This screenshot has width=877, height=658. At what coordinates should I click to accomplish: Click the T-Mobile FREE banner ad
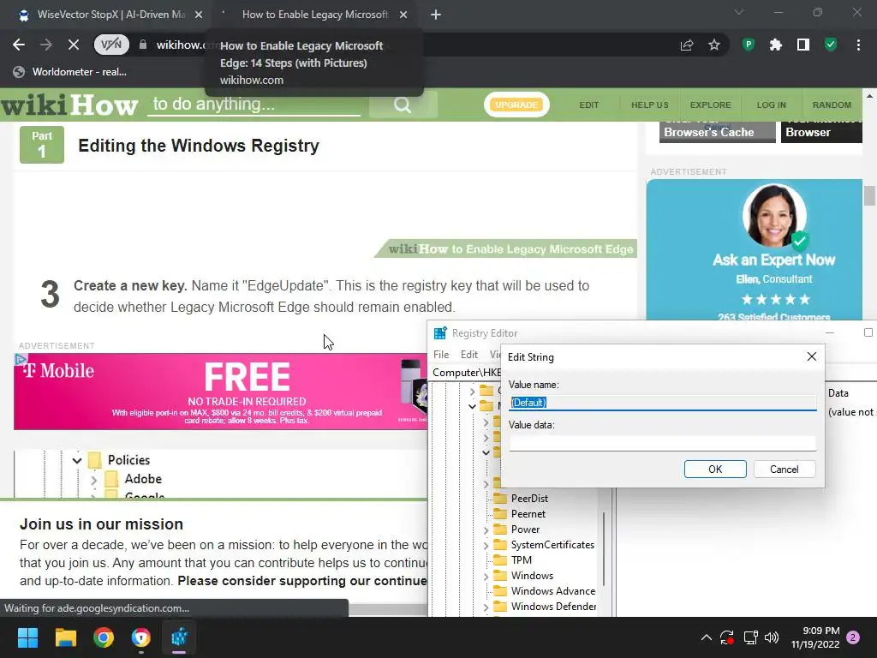click(220, 391)
